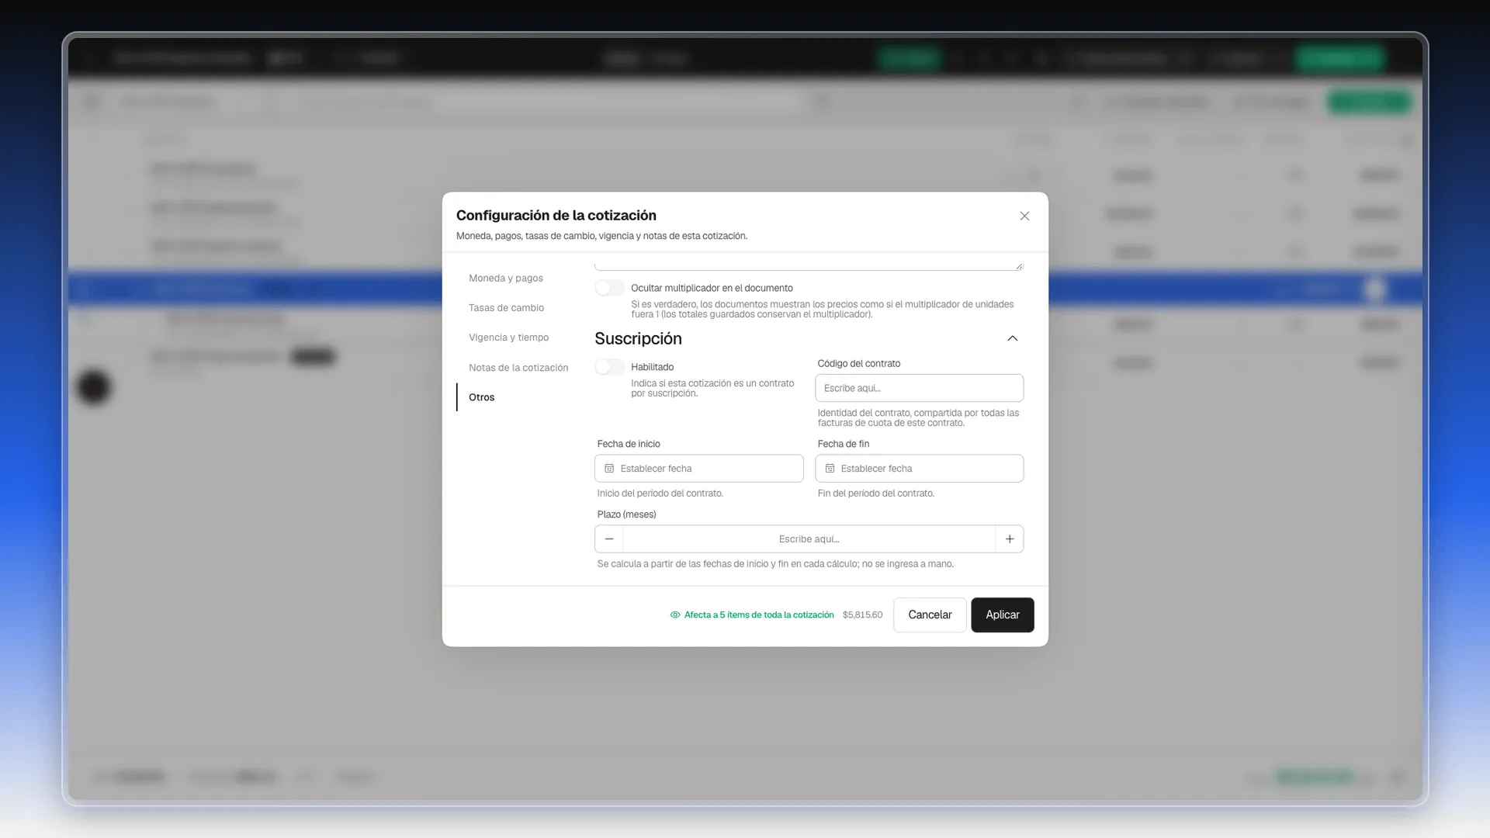Click the eye icon beside Afecta a 5 ítems
The image size is (1490, 838).
pos(675,615)
